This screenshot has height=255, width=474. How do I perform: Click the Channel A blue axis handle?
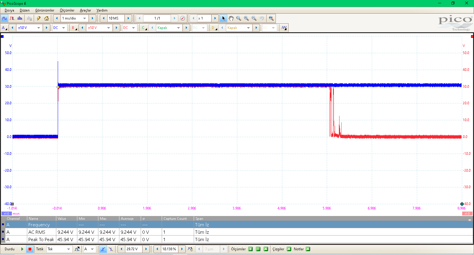(2, 37)
